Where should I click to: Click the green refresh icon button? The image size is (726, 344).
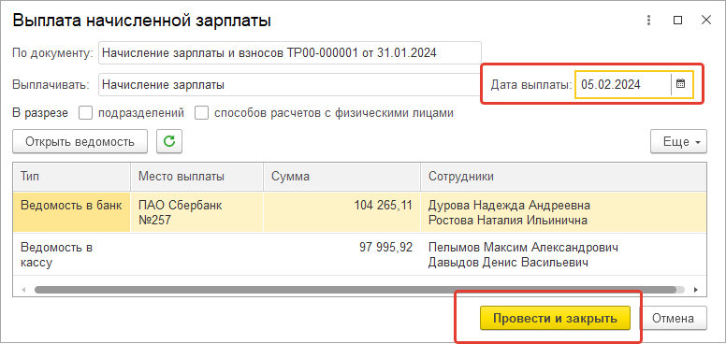click(x=169, y=141)
